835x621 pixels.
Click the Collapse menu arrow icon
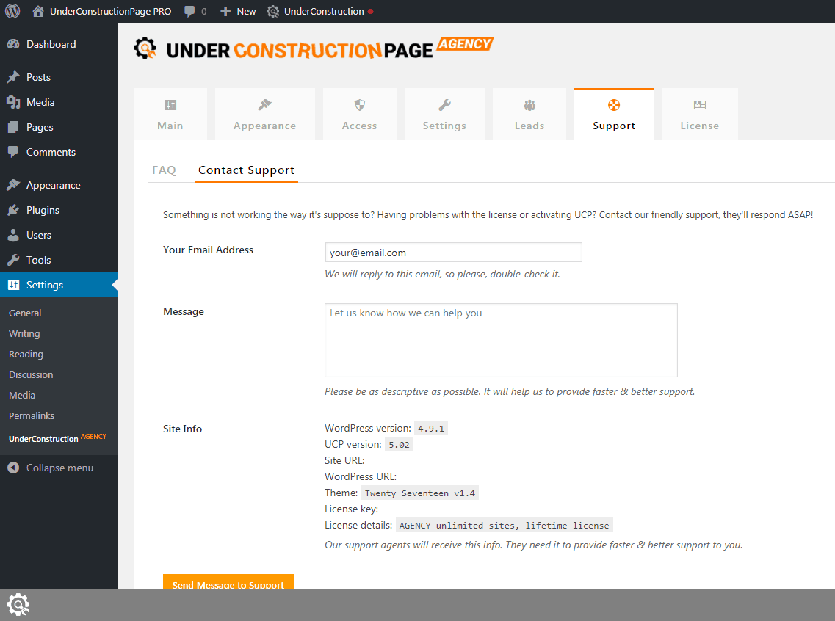13,468
